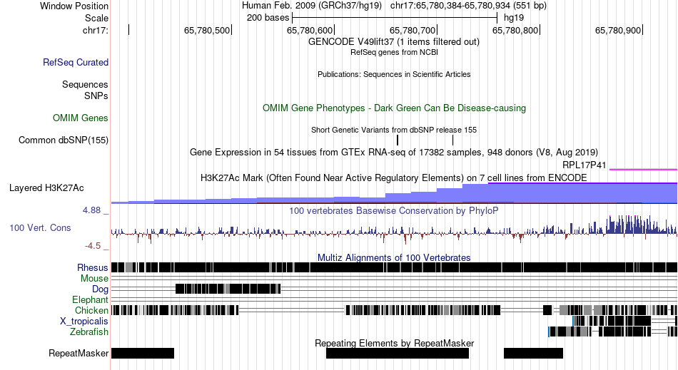Screen dimensions: 678x370
Task: Click the OMIM Gene Phenotypes track title
Action: tap(394, 108)
